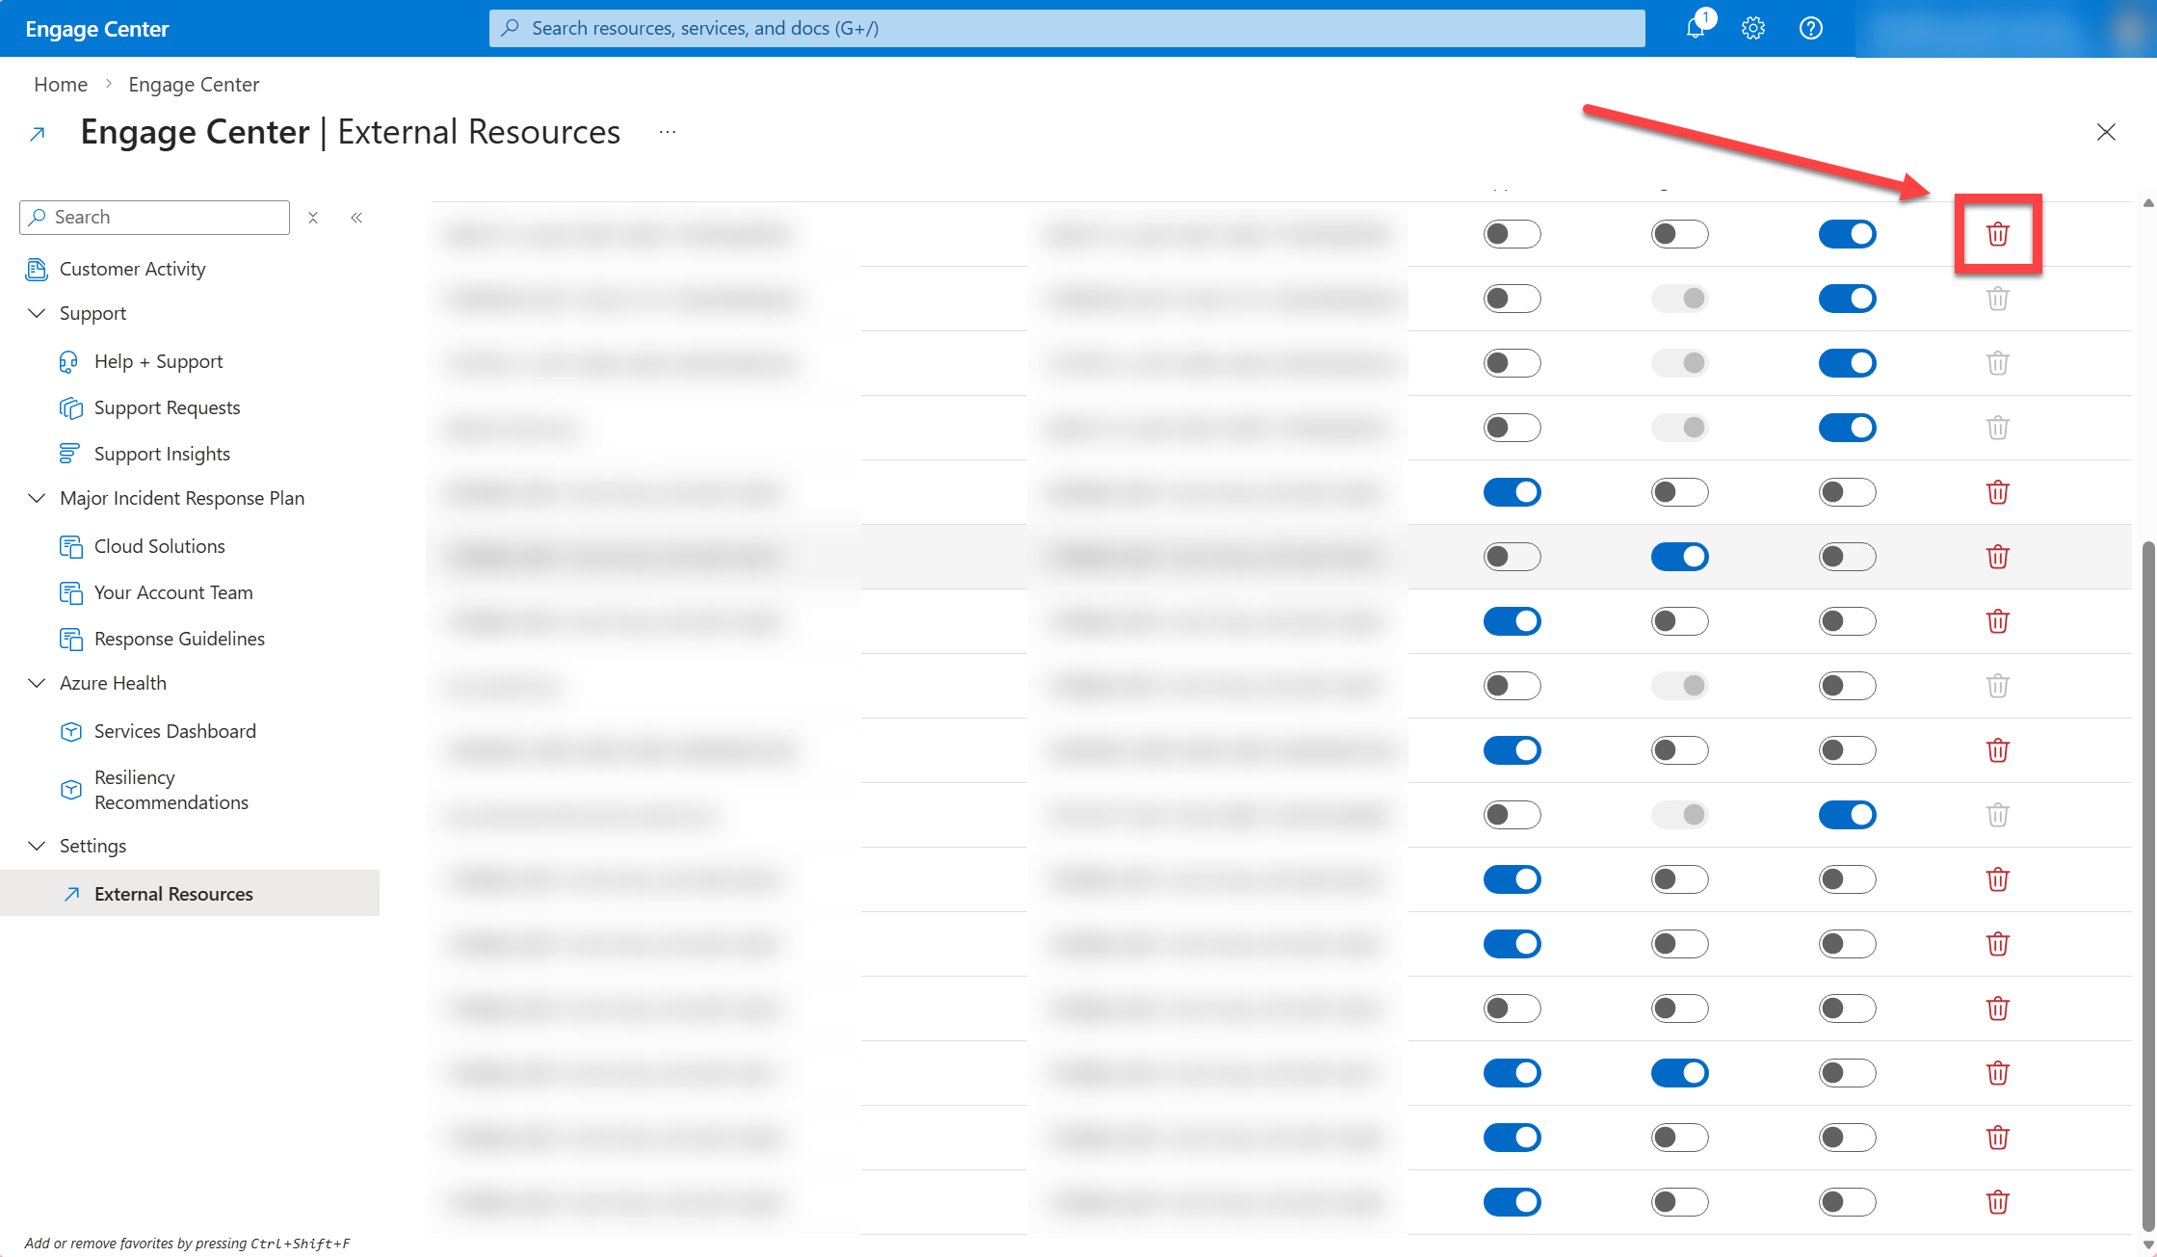This screenshot has height=1257, width=2157.
Task: Click the Engage Center breadcrumb link
Action: pyautogui.click(x=194, y=85)
